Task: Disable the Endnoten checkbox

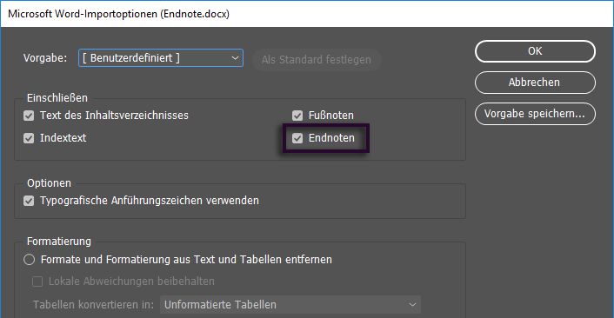Action: click(x=297, y=138)
